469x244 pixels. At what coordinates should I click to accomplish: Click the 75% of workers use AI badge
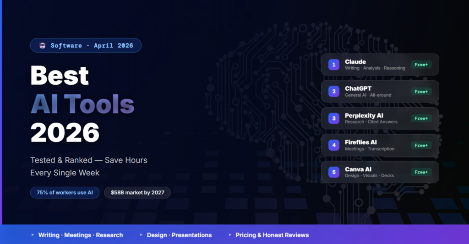tap(65, 193)
